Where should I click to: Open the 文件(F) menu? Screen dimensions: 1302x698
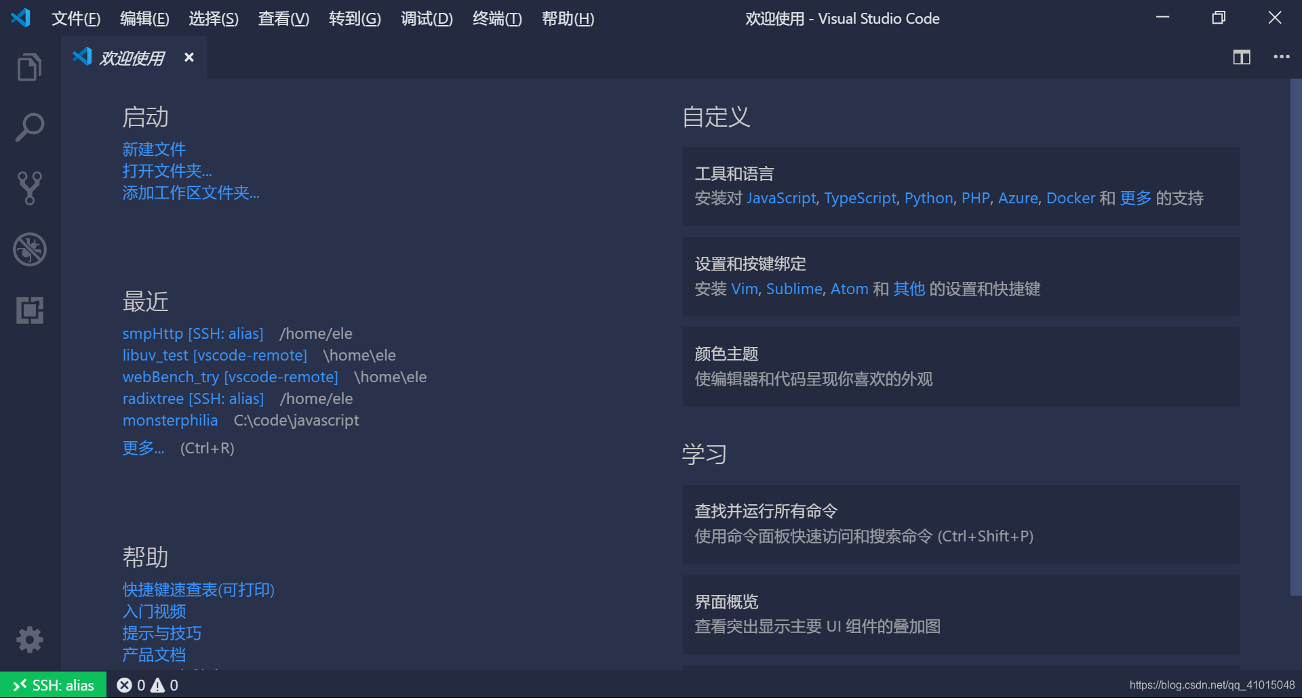[76, 18]
